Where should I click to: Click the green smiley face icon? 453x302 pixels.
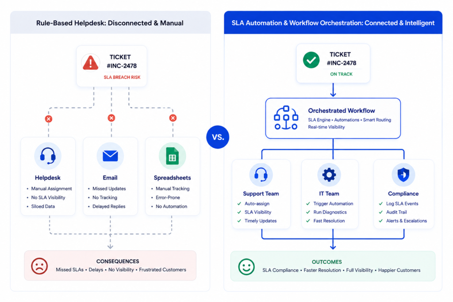coord(246,267)
